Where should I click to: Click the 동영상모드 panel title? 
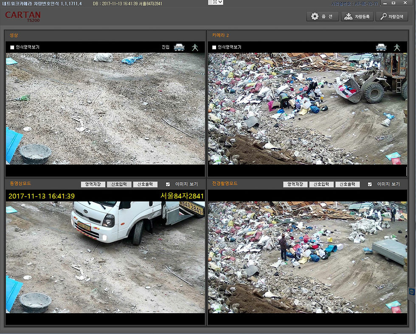tap(20, 184)
